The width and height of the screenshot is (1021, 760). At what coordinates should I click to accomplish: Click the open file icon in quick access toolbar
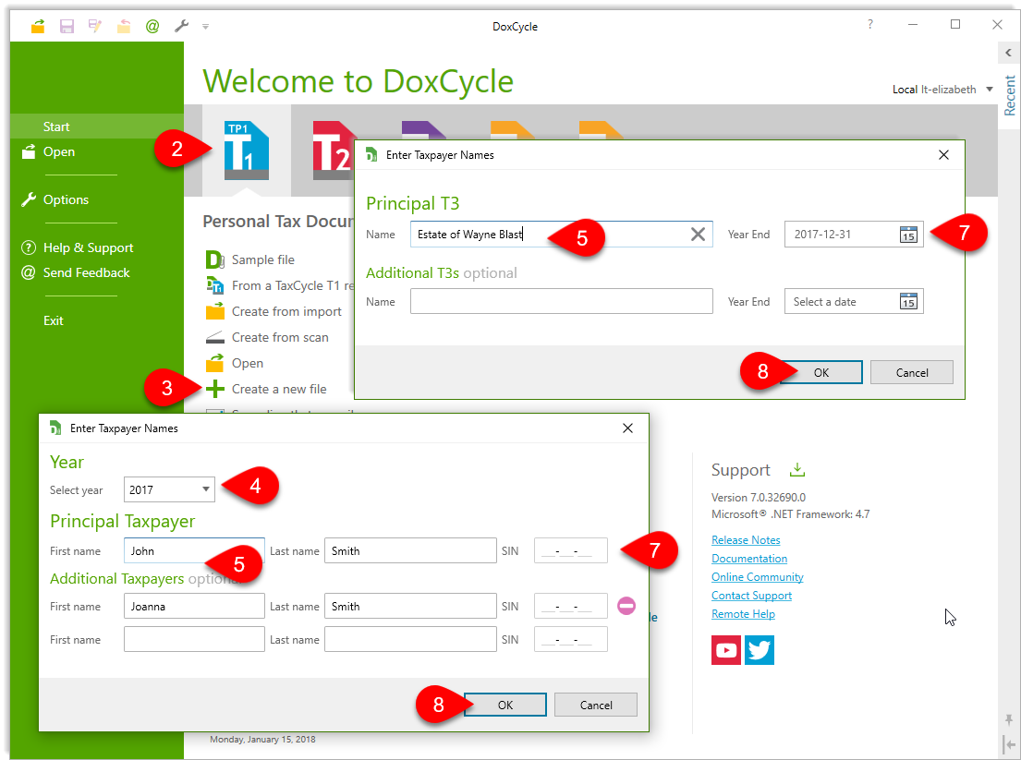pos(38,26)
